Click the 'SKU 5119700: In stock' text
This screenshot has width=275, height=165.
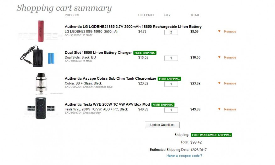[78, 61]
